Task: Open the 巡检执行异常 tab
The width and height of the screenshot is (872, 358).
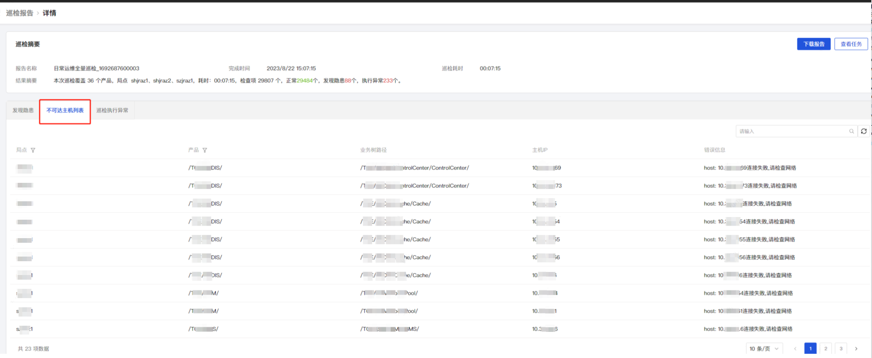Action: coord(112,111)
